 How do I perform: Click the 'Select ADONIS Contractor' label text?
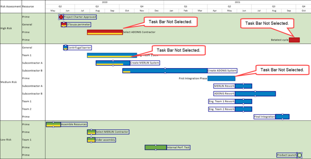coord(139,32)
